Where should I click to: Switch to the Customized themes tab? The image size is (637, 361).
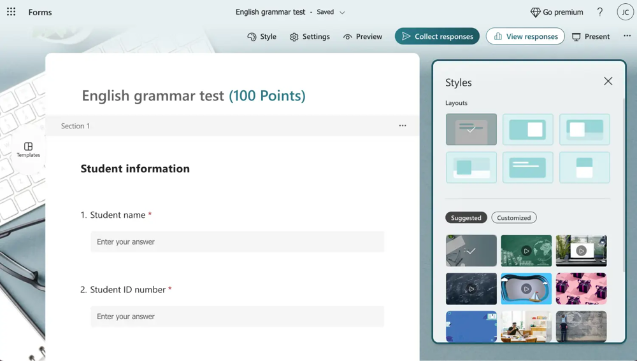513,218
